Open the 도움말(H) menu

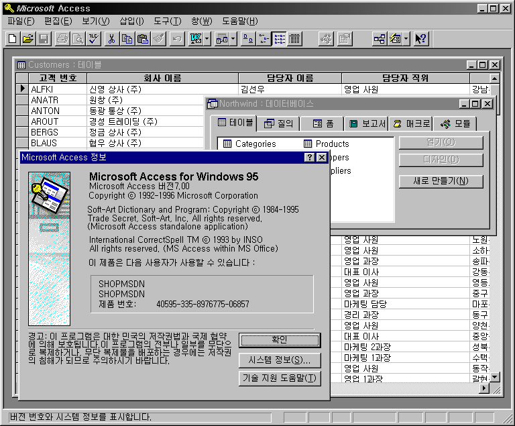tap(240, 21)
